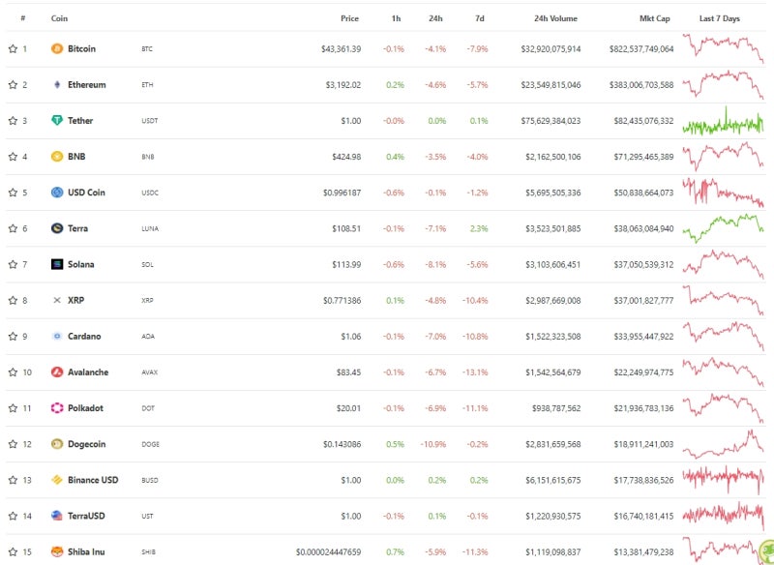This screenshot has width=774, height=565.
Task: Open the USD Coin logo icon
Action: click(x=57, y=193)
